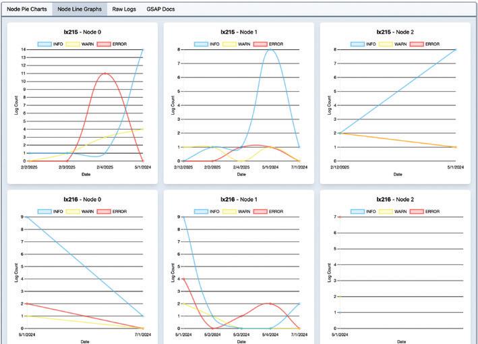Click the Date axis label in lx215 Node 2
478x344 pixels.
(x=398, y=175)
